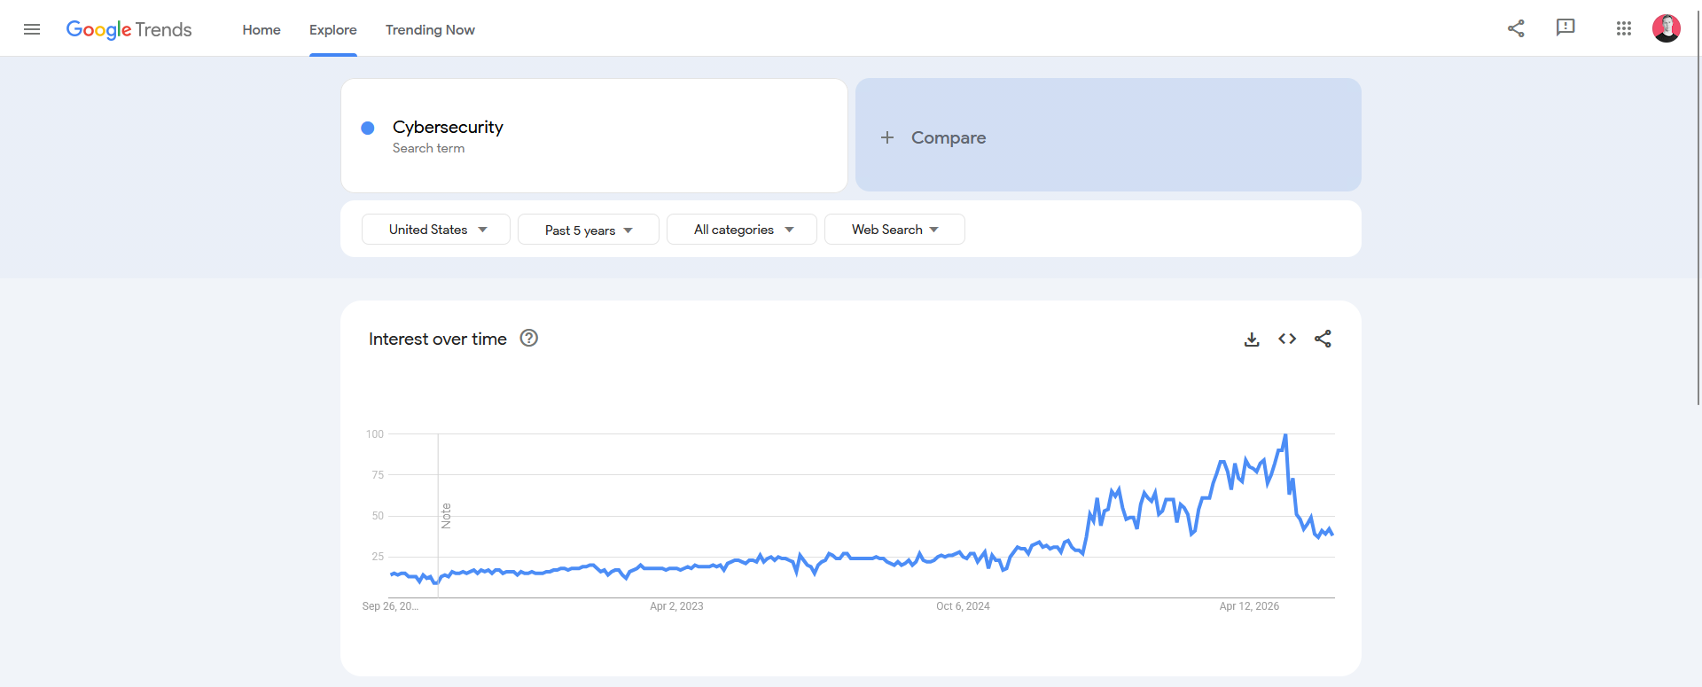Screen dimensions: 1702x687
Task: Click the blue Cybersecurity color dot
Action: point(368,128)
